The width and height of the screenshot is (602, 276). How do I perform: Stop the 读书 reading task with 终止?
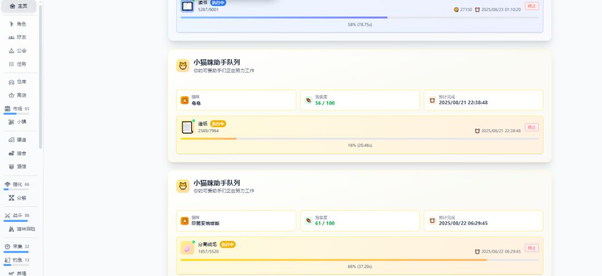(532, 6)
